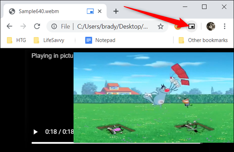Close the Chrome window
234x152 pixels.
224,7
